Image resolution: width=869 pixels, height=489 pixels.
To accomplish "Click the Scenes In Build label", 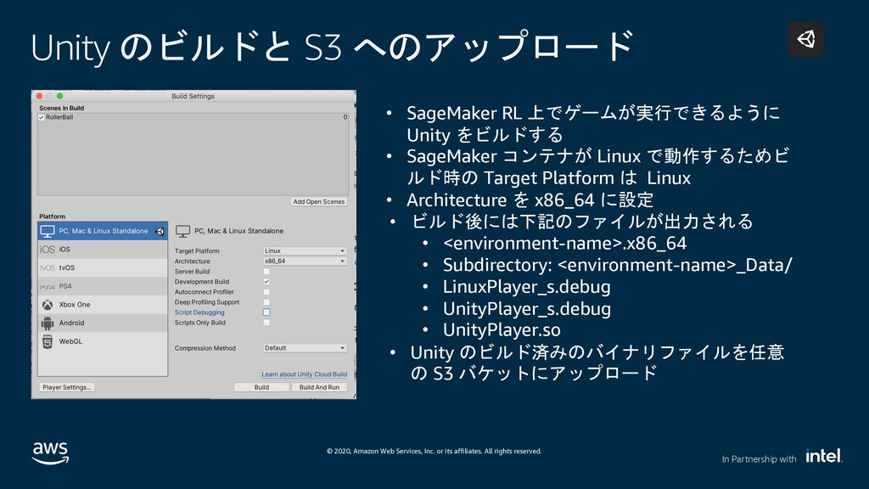I will pyautogui.click(x=61, y=108).
